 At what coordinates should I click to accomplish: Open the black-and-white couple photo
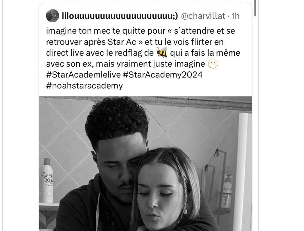click(x=145, y=163)
